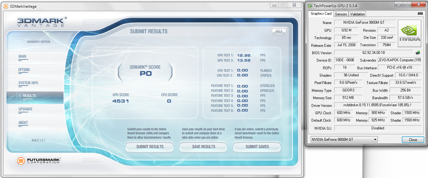Open the SYSTEM INFO section
This screenshot has width=428, height=178.
(28, 83)
